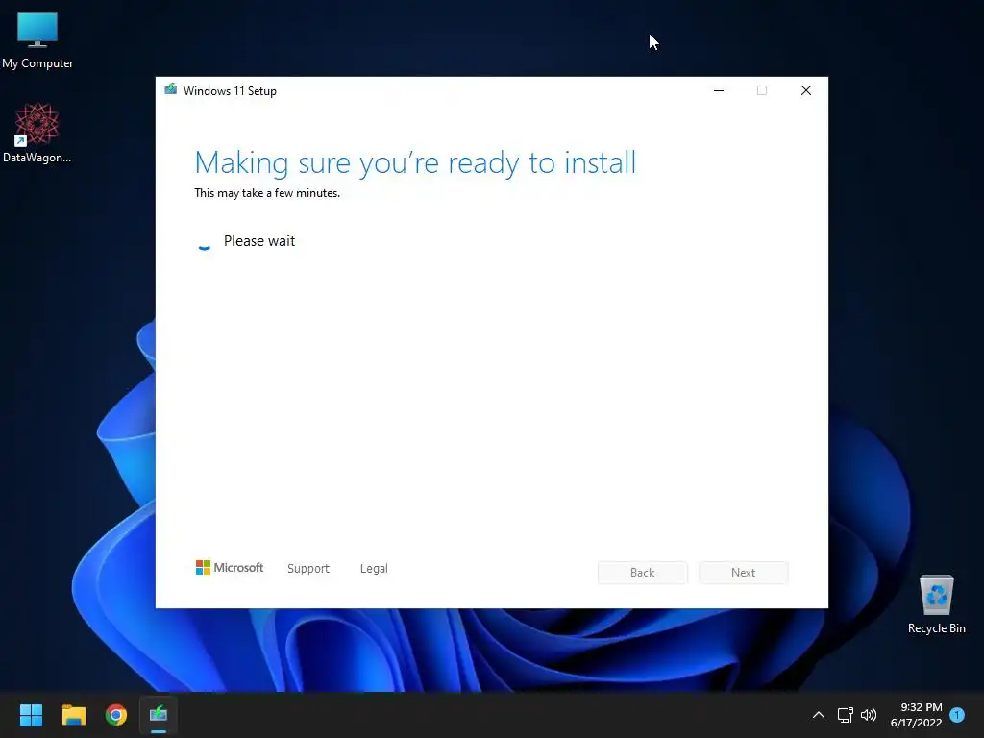Image resolution: width=984 pixels, height=738 pixels.
Task: Open the network status tray icon
Action: click(845, 715)
